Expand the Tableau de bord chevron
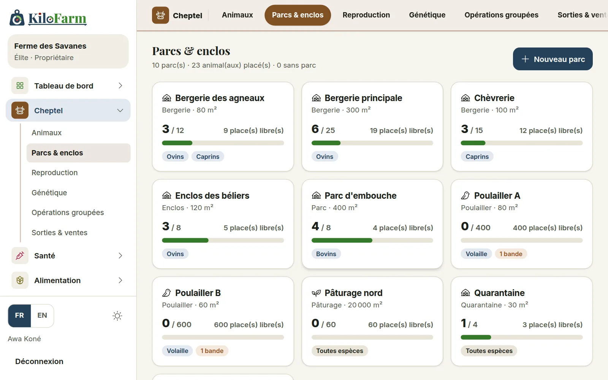The height and width of the screenshot is (380, 608). [120, 85]
